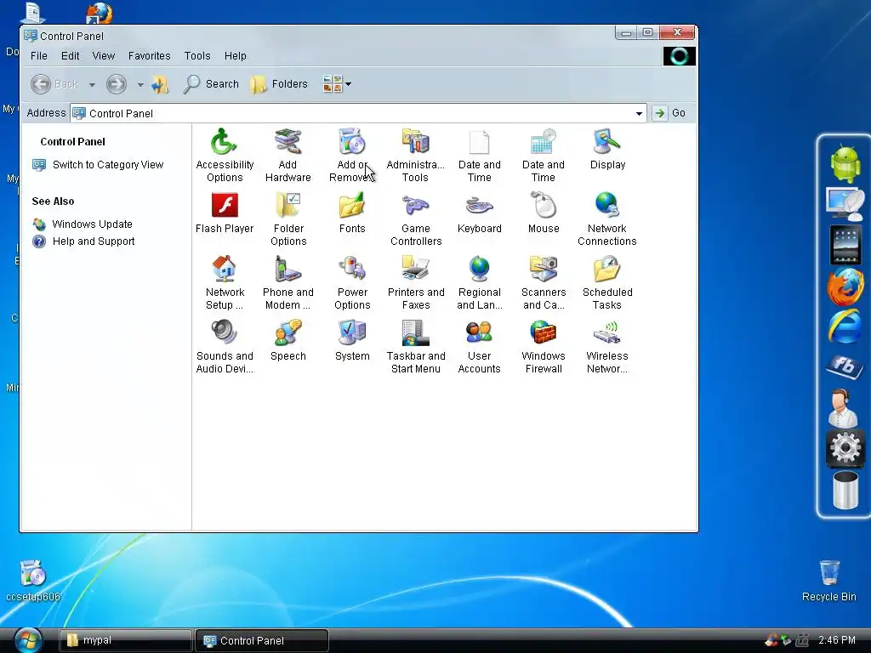Open the View menu
Image resolution: width=871 pixels, height=653 pixels.
click(x=103, y=56)
